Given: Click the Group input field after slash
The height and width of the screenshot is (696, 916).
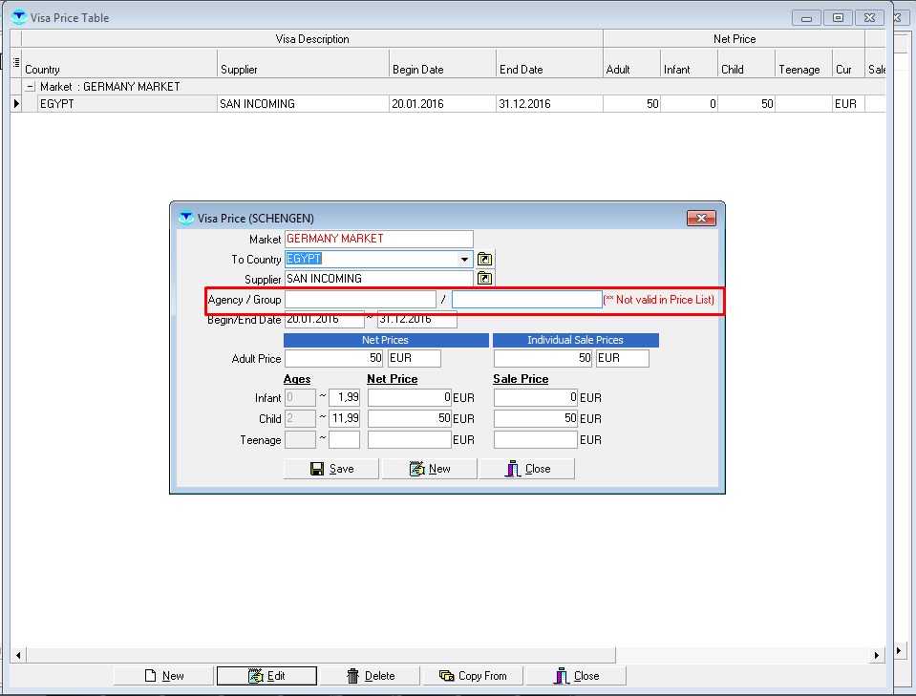Looking at the screenshot, I should (526, 300).
